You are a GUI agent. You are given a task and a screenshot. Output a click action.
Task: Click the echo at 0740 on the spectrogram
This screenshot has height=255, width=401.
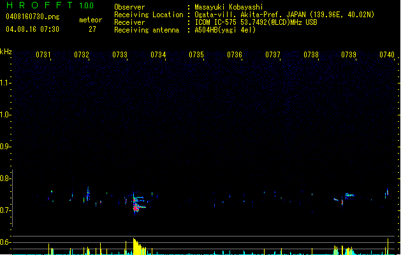click(387, 193)
